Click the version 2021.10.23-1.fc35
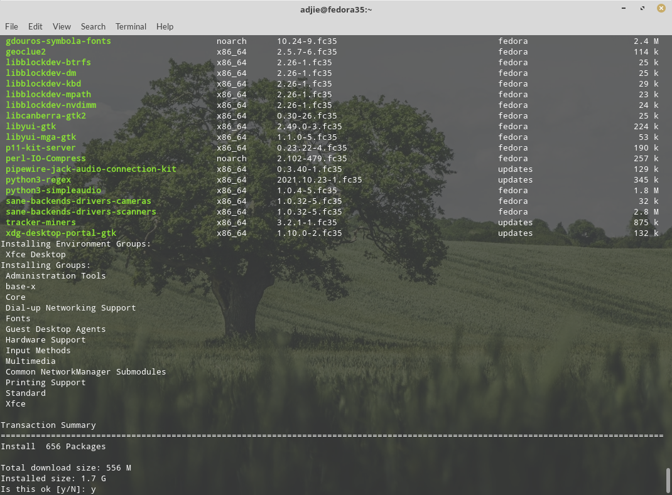Image resolution: width=672 pixels, height=495 pixels. tap(319, 180)
